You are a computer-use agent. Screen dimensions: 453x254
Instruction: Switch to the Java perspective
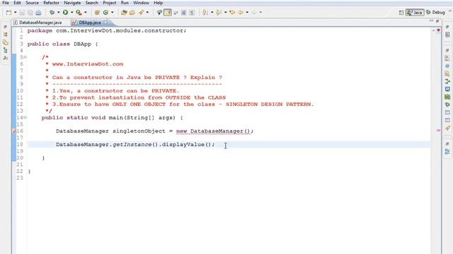click(x=415, y=13)
